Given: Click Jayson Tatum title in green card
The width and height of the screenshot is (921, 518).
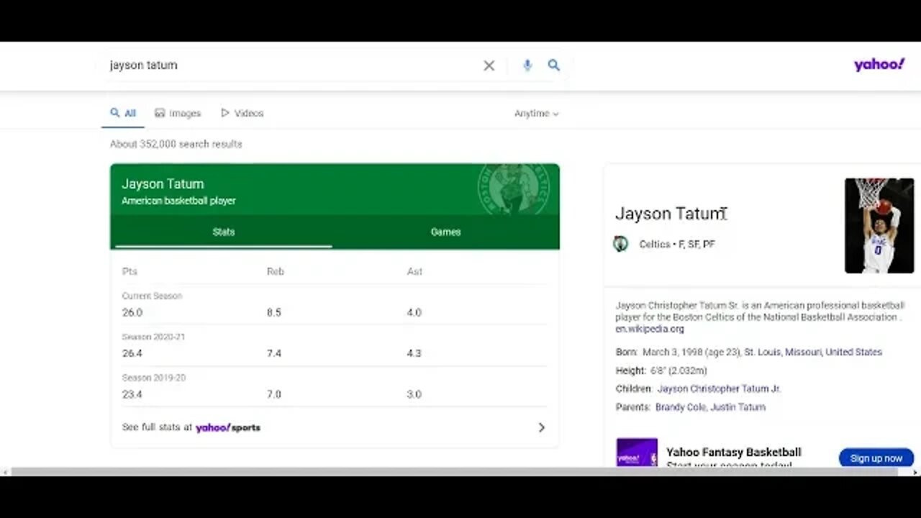Looking at the screenshot, I should tap(163, 184).
